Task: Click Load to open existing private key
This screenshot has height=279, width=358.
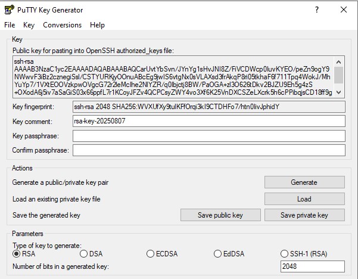Action: point(304,199)
